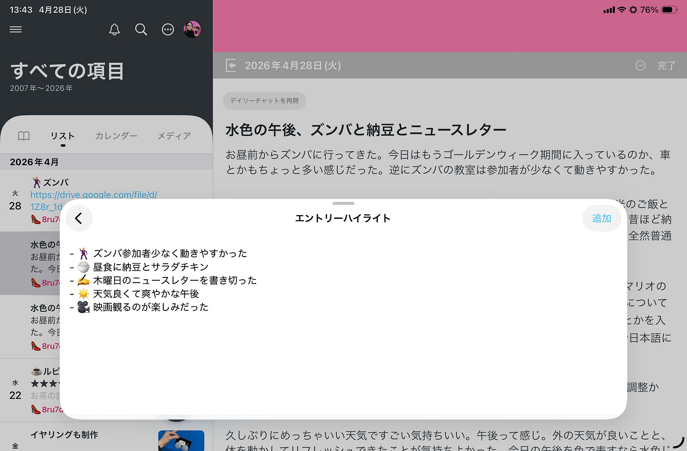The image size is (687, 451).
Task: Click デイリーチャットを再開 button
Action: (264, 100)
